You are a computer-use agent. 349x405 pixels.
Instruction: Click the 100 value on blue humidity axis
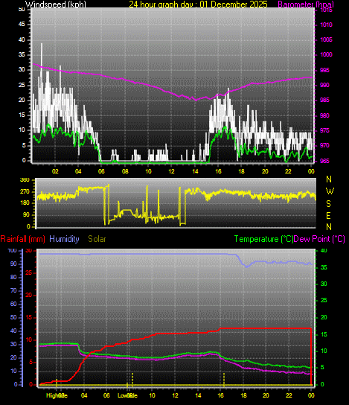click(x=12, y=251)
